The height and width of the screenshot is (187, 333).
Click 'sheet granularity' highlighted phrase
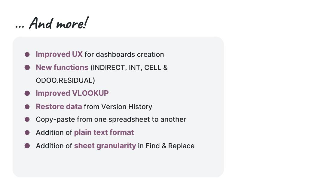pos(105,146)
